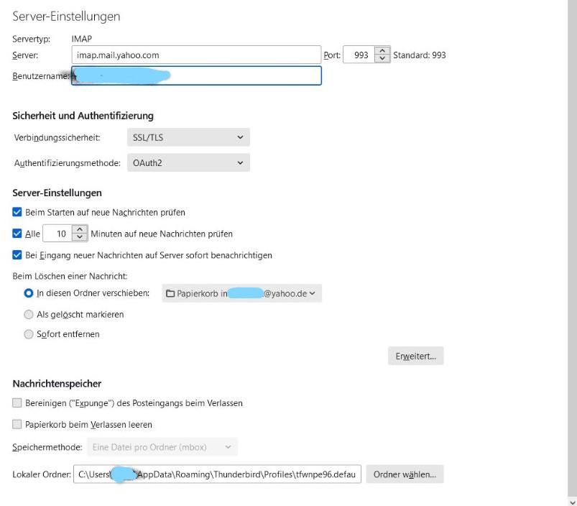Click the Server hostname input field

[195, 55]
